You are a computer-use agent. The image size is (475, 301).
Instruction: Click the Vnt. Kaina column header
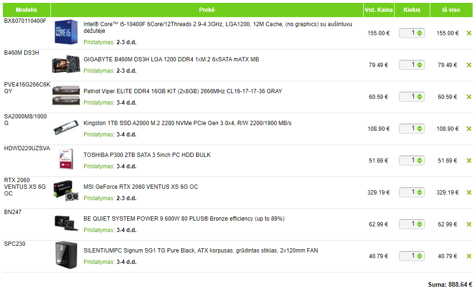click(379, 10)
